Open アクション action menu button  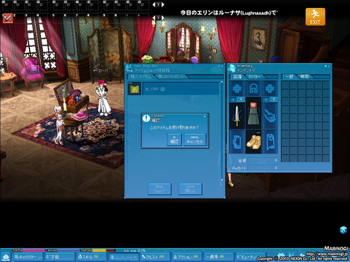point(187,257)
